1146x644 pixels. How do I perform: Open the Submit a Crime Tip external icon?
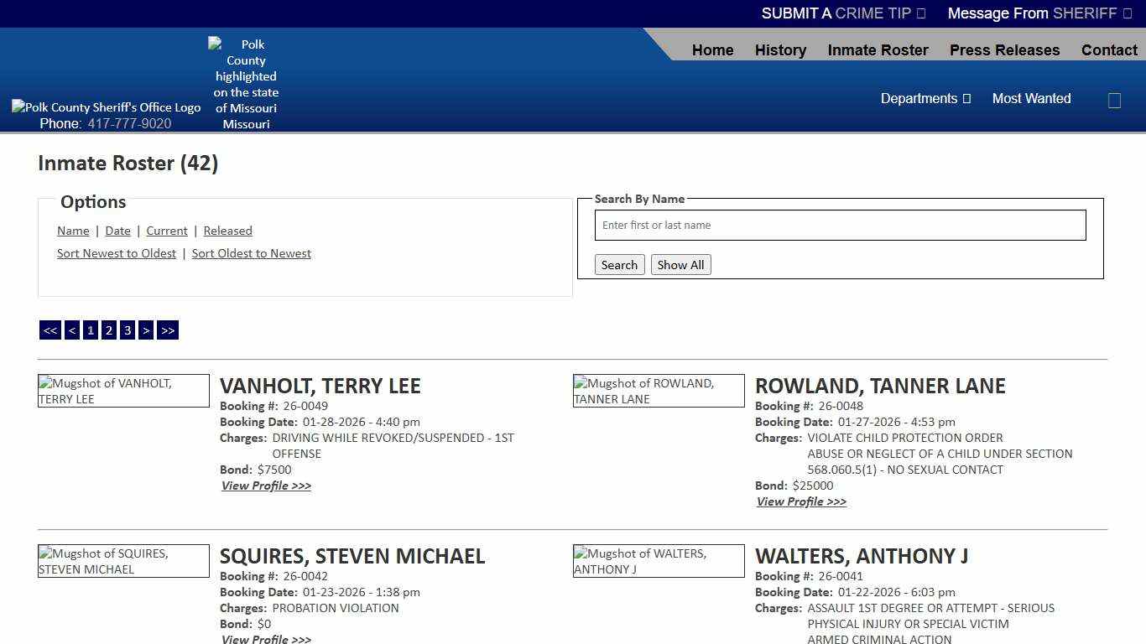(x=921, y=13)
